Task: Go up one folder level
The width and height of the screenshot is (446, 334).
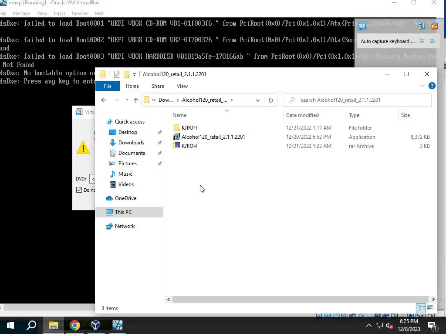Action: (x=136, y=100)
